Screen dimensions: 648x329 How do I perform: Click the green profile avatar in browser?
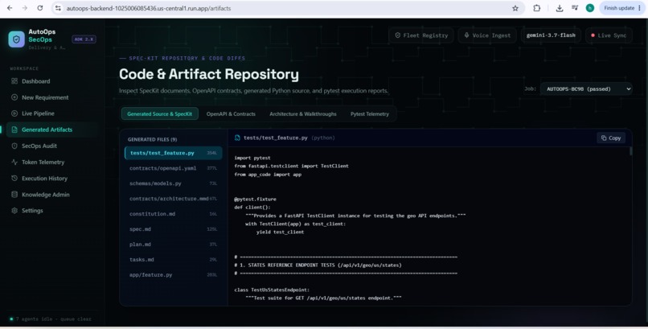pos(590,8)
